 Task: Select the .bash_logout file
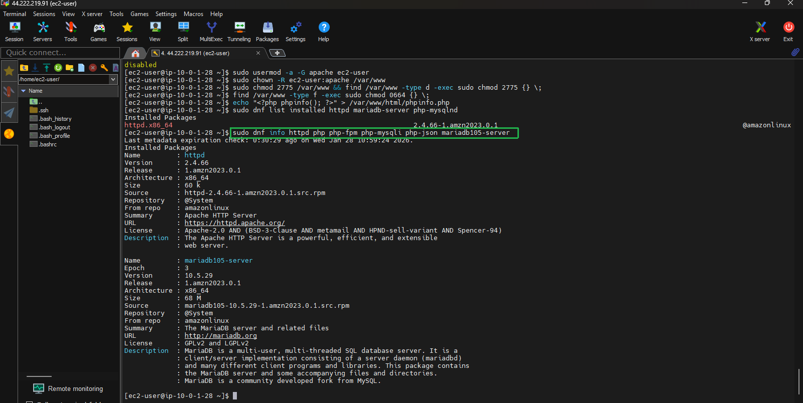50,127
